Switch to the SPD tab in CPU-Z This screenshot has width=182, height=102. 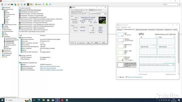pyautogui.click(x=86, y=10)
